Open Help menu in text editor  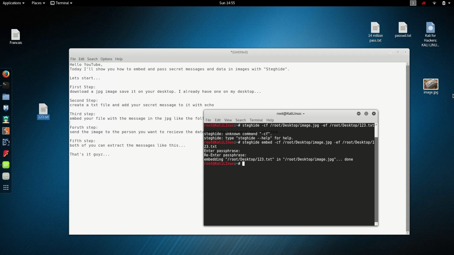[x=119, y=59]
